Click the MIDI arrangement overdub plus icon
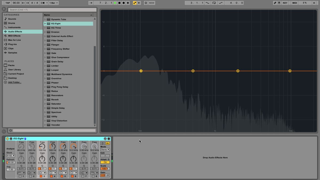 [x=128, y=3]
